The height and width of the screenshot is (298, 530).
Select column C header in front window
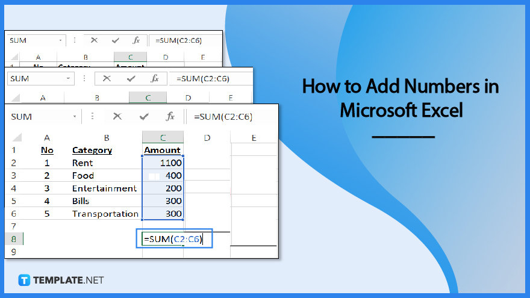(x=163, y=137)
